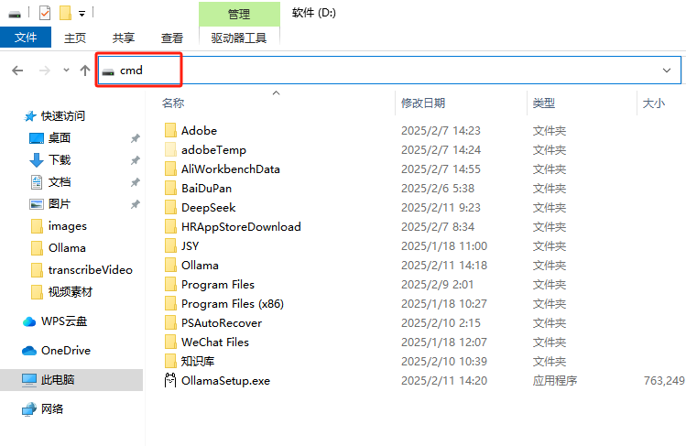Click the 2025/2/11 14:20 modified date
Screen dimensions: 686x446
[444, 381]
